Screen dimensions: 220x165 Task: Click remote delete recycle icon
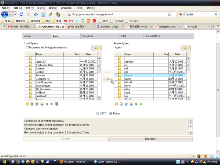tap(126, 104)
